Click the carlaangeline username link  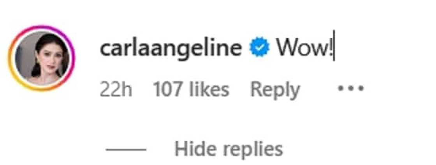tap(171, 49)
